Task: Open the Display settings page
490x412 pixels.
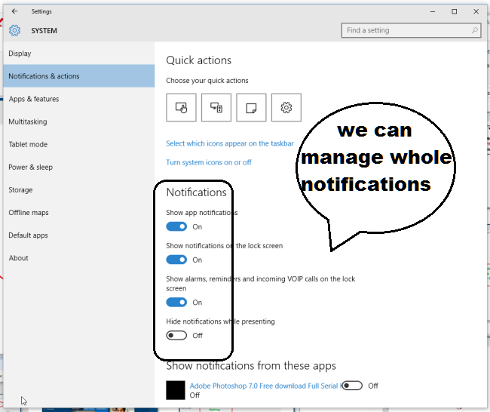Action: (x=79, y=54)
